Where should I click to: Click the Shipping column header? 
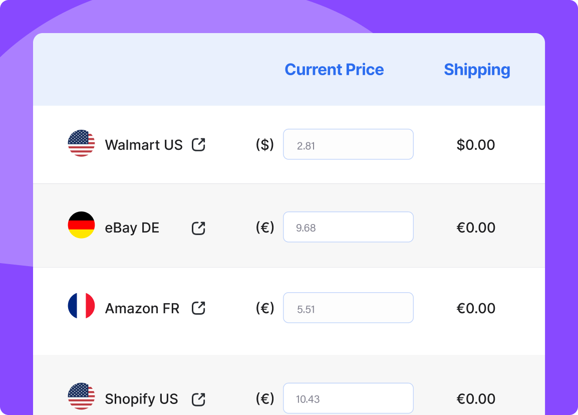pos(477,70)
